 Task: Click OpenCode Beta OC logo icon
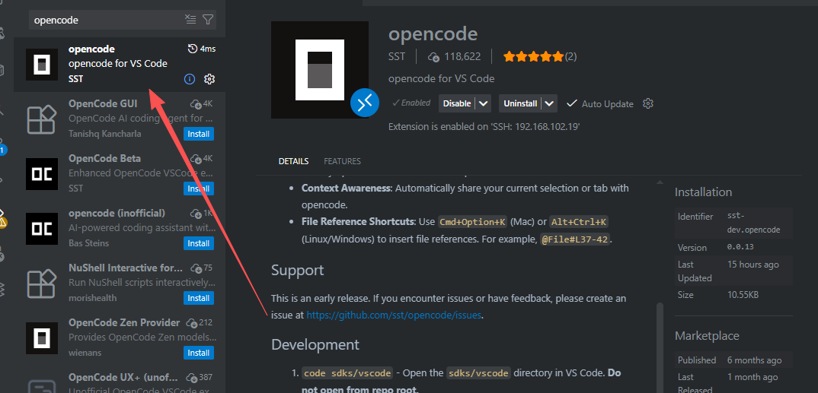[x=42, y=174]
